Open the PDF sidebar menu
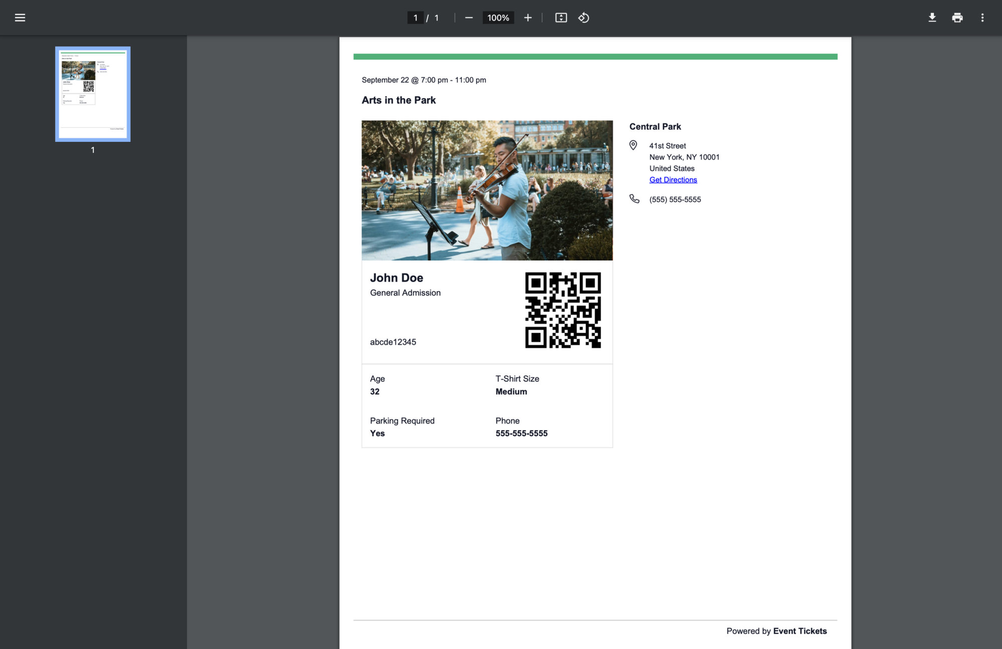The height and width of the screenshot is (649, 1002). tap(20, 18)
